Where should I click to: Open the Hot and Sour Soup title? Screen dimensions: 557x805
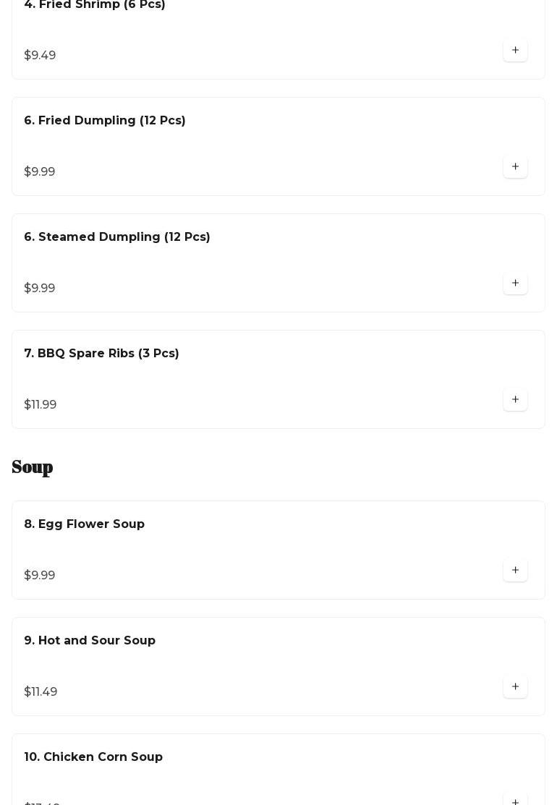[90, 641]
